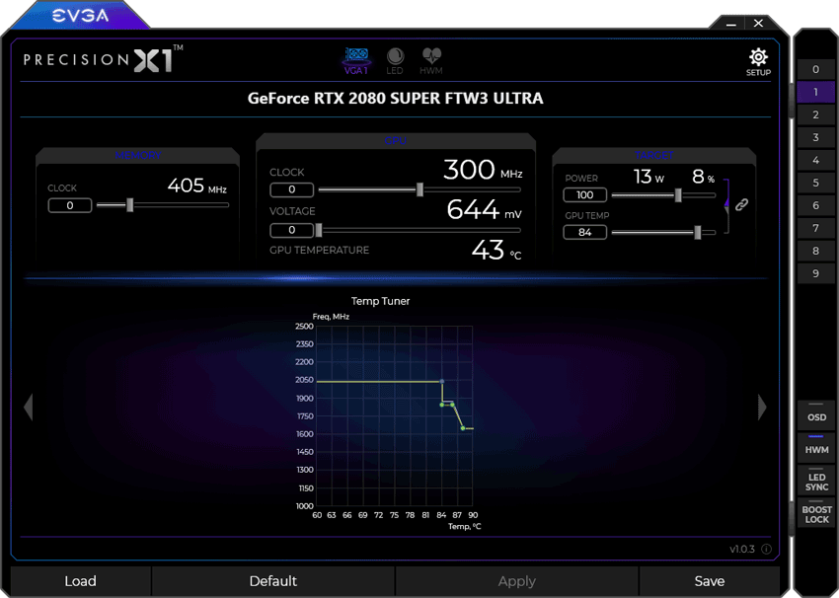Click the Temp Tuner point at 88 degrees, 1650 MHz

tap(463, 428)
